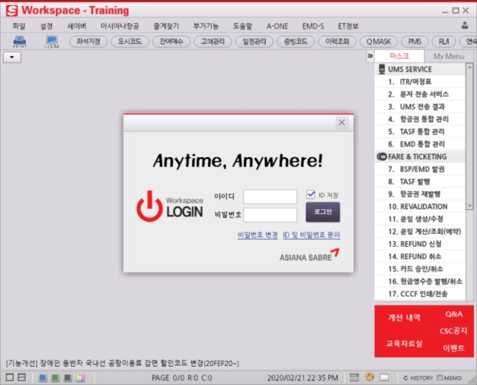Collapse the side panel with double-arrow
The image size is (477, 385).
pos(370,56)
